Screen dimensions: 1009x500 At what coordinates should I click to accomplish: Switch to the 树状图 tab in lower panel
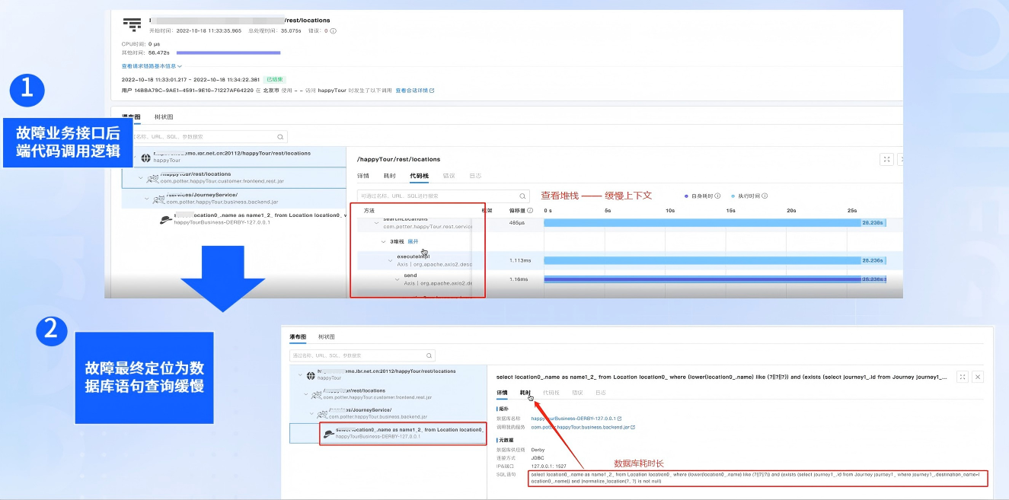tap(327, 336)
